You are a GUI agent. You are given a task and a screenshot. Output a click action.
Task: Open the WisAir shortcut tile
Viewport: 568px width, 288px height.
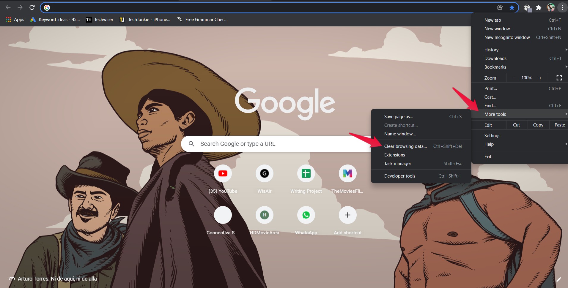(265, 179)
